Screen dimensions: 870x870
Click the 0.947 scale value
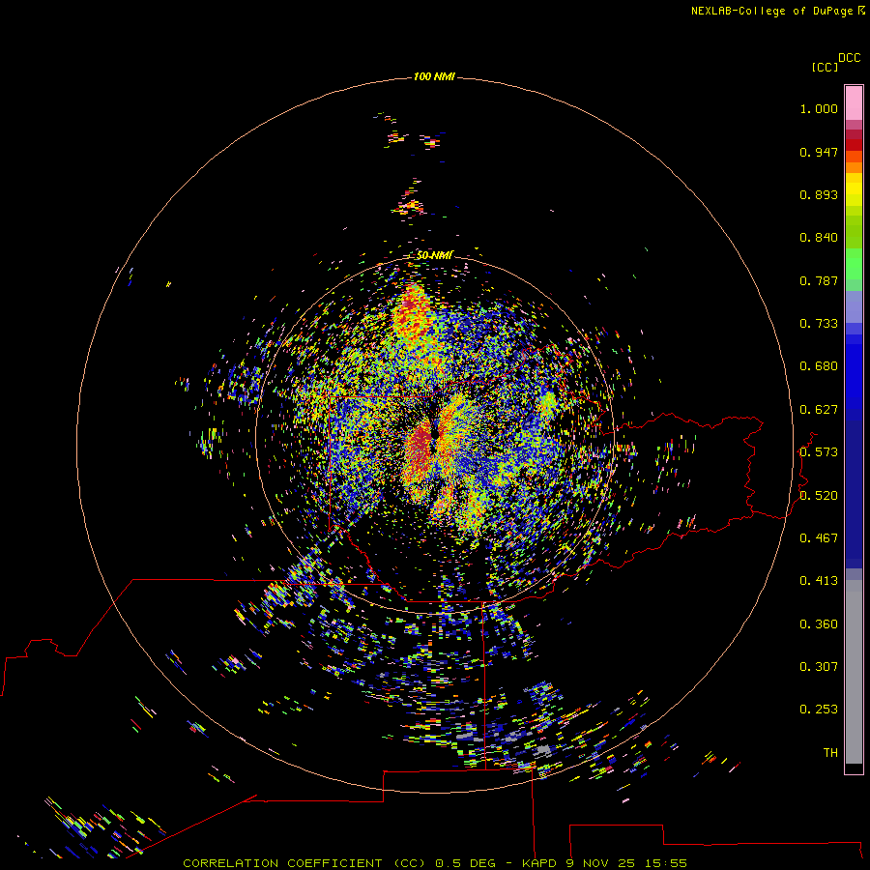pyautogui.click(x=819, y=152)
